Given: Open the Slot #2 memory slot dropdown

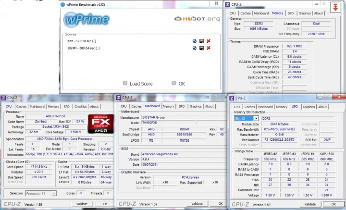Looking at the screenshot, I should pos(256,119).
